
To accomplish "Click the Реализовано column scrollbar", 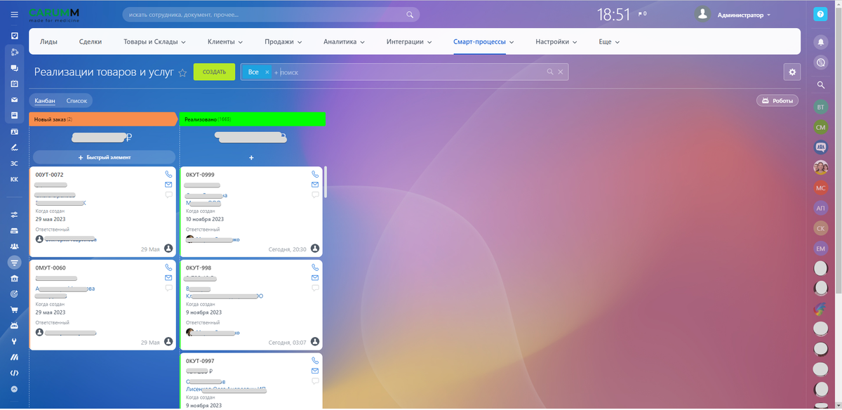I will pos(326,182).
